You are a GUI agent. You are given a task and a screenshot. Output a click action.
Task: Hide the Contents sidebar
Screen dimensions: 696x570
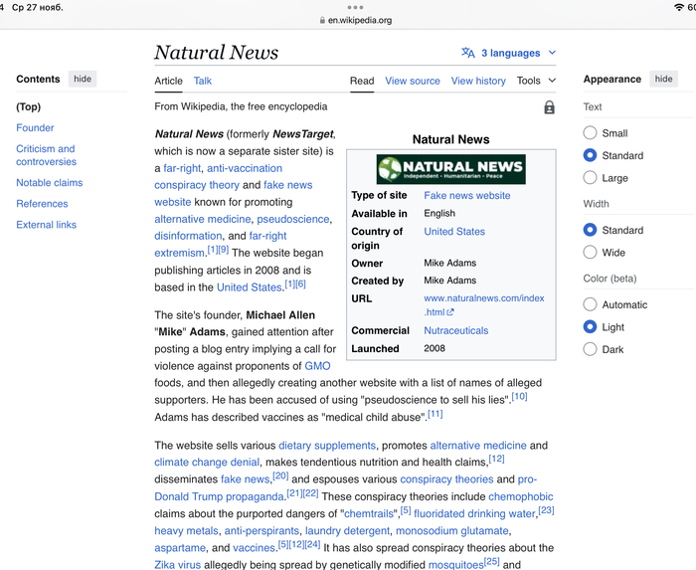point(83,79)
